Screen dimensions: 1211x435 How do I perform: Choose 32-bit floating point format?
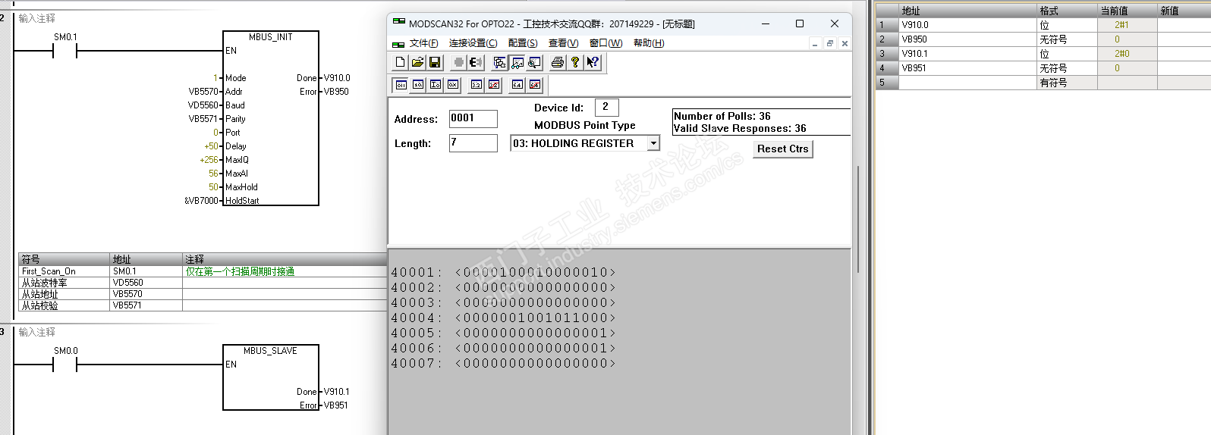477,85
